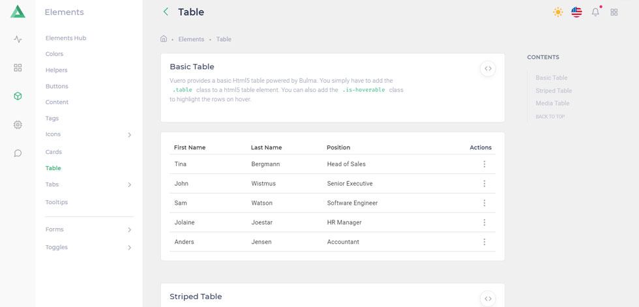The height and width of the screenshot is (307, 639).
Task: Open Cards page in sidebar
Action: click(53, 152)
